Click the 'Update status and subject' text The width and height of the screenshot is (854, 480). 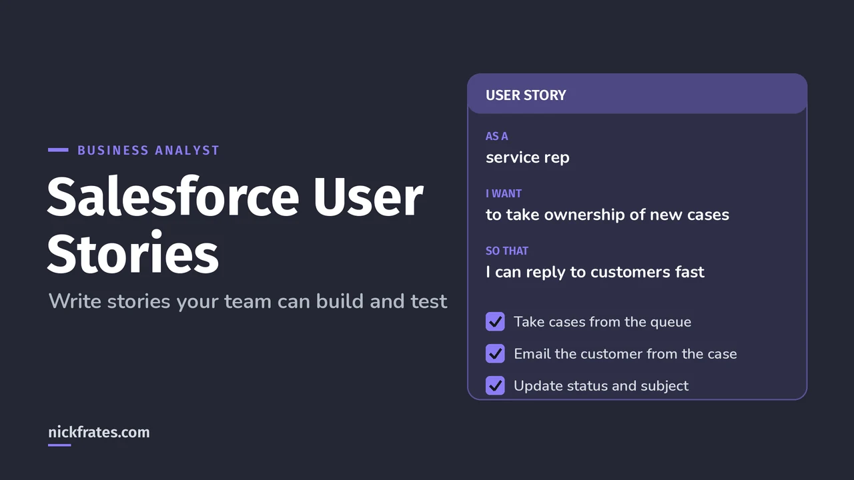601,386
